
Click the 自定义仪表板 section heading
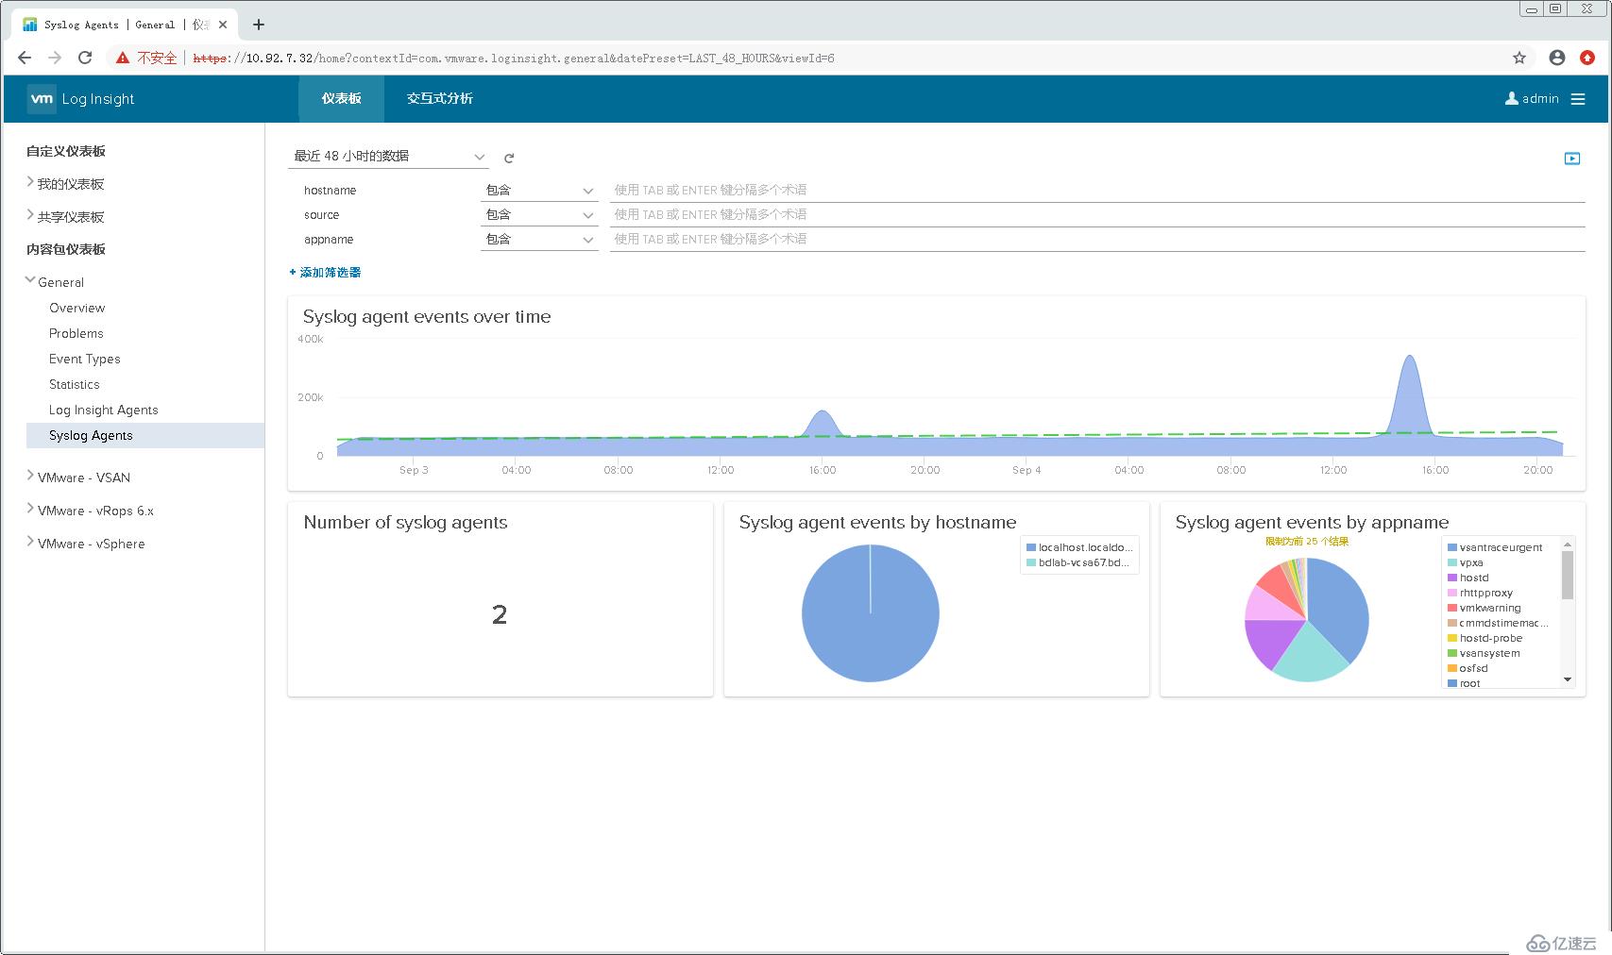pyautogui.click(x=66, y=151)
